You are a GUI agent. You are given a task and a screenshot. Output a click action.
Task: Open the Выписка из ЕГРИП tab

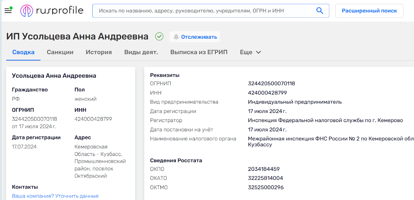point(199,52)
